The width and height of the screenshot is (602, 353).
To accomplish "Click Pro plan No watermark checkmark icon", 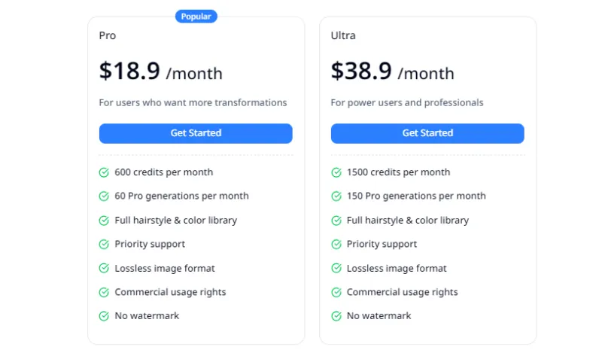I will [x=105, y=316].
